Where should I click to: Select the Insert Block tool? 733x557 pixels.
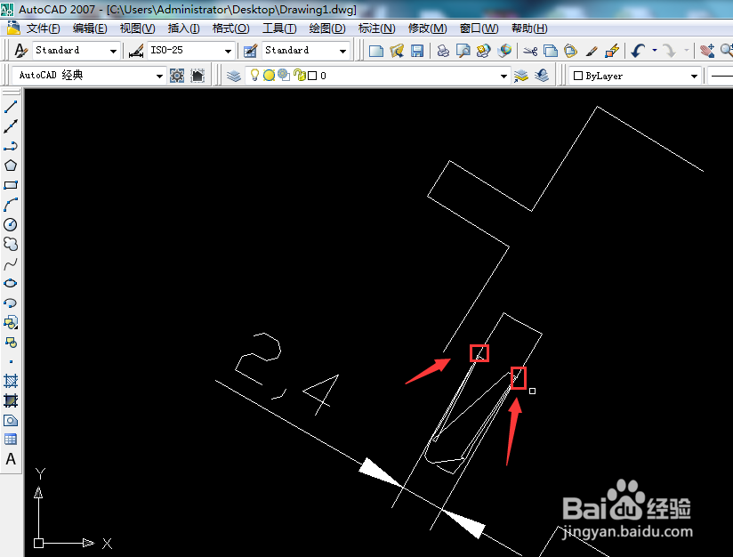click(x=11, y=322)
